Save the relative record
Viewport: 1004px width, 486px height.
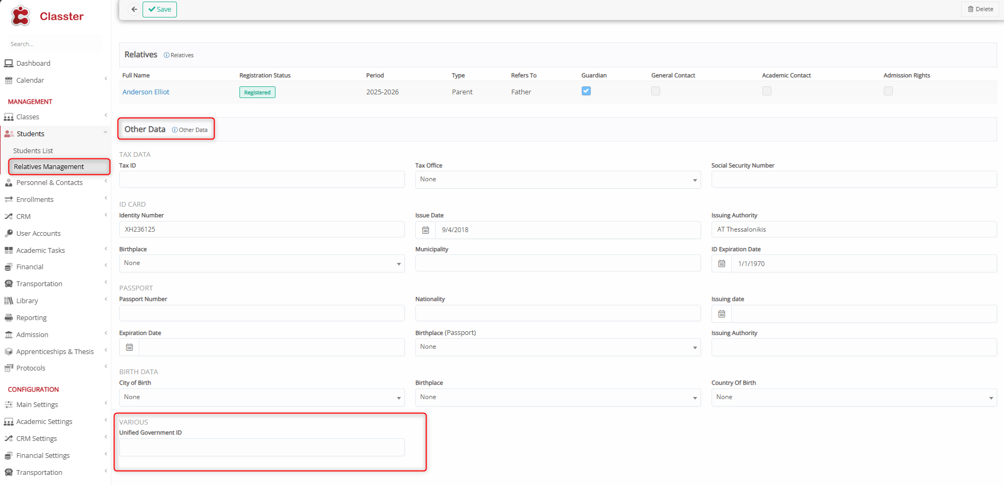[159, 10]
